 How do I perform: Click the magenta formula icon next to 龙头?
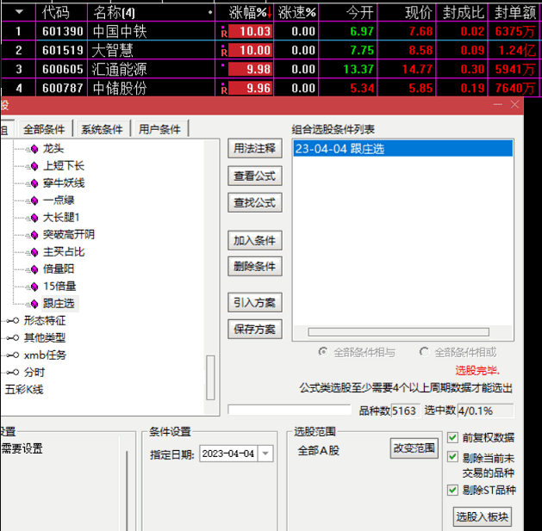(34, 149)
